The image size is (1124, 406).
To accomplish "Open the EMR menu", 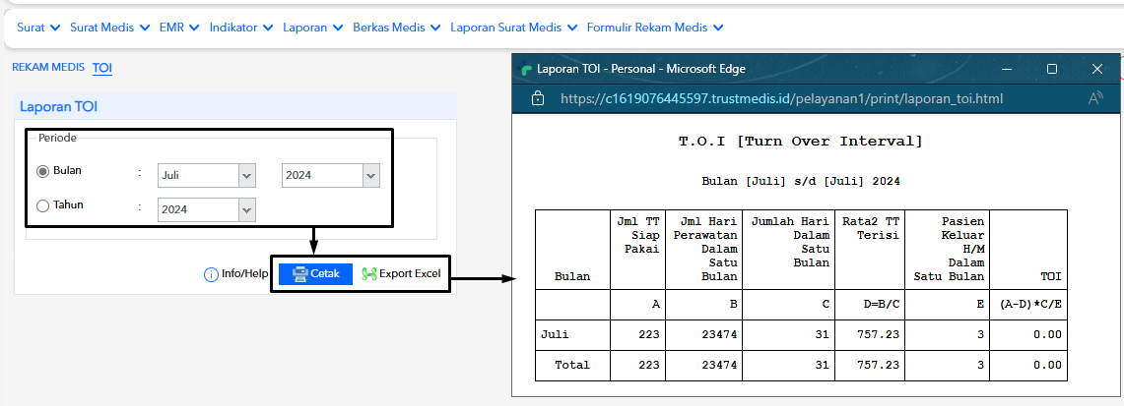I will [x=179, y=28].
